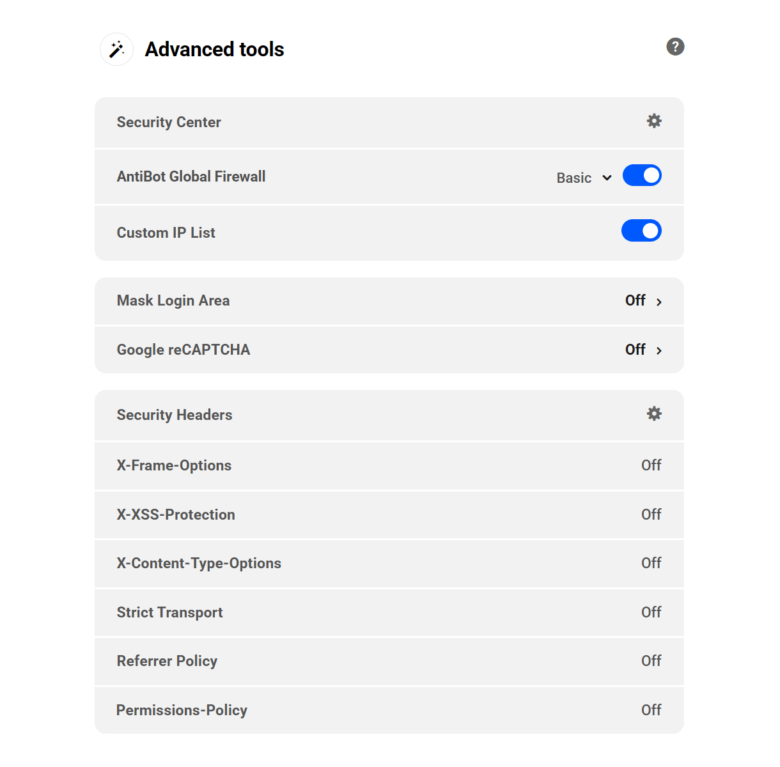Click the Security Center heading
This screenshot has height=767, width=780.
click(169, 122)
